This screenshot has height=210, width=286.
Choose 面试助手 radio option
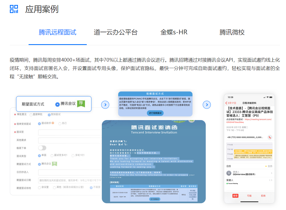point(39,123)
